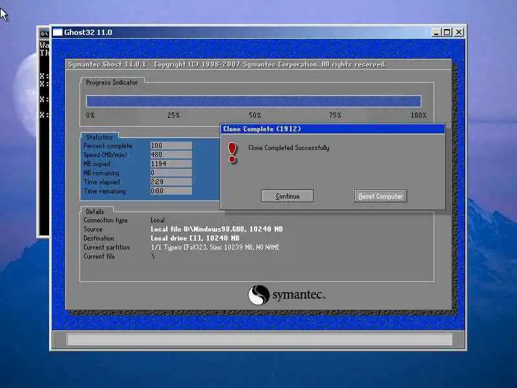The height and width of the screenshot is (388, 517).
Task: Click the Ghost32 window title icon
Action: tap(58, 32)
